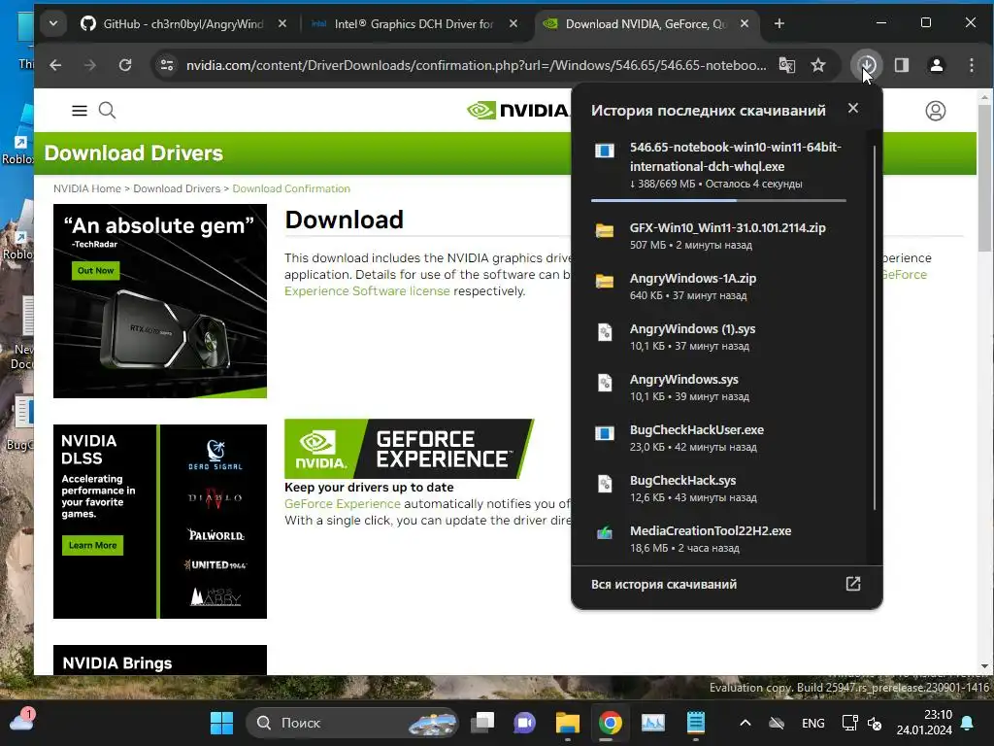Click Download Drivers breadcrumb link
This screenshot has width=994, height=746.
pos(177,188)
